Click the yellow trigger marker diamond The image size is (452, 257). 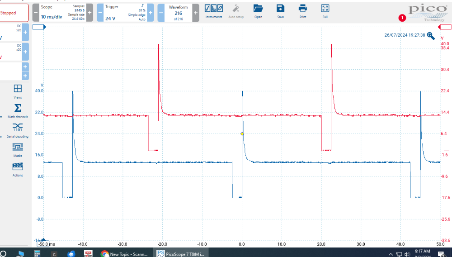pos(242,134)
